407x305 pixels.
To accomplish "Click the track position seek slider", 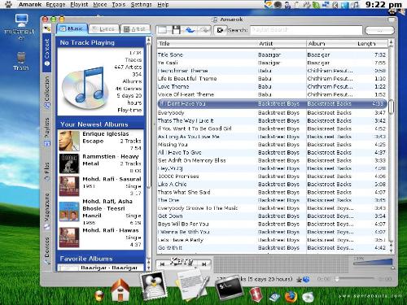I will coord(355,278).
